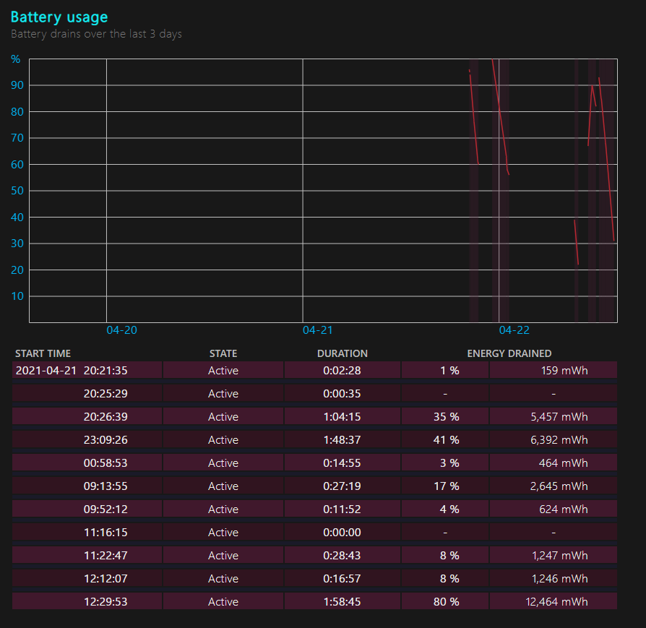Click the DURATION column header
The width and height of the screenshot is (646, 628).
tap(342, 353)
